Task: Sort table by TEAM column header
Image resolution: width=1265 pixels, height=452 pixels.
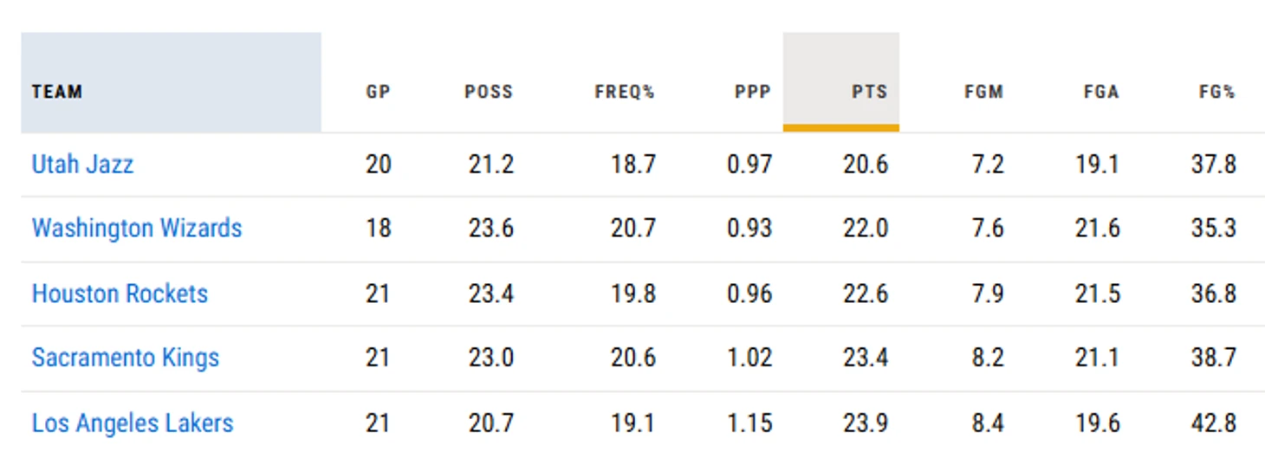Action: [x=57, y=92]
